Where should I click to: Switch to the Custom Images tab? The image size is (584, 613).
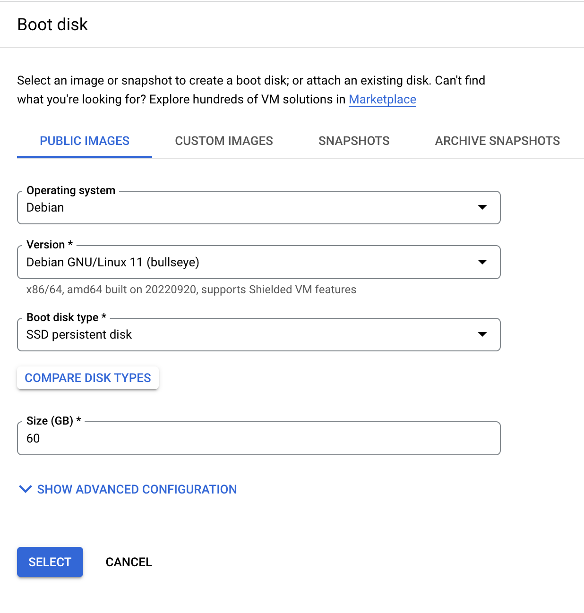coord(224,141)
